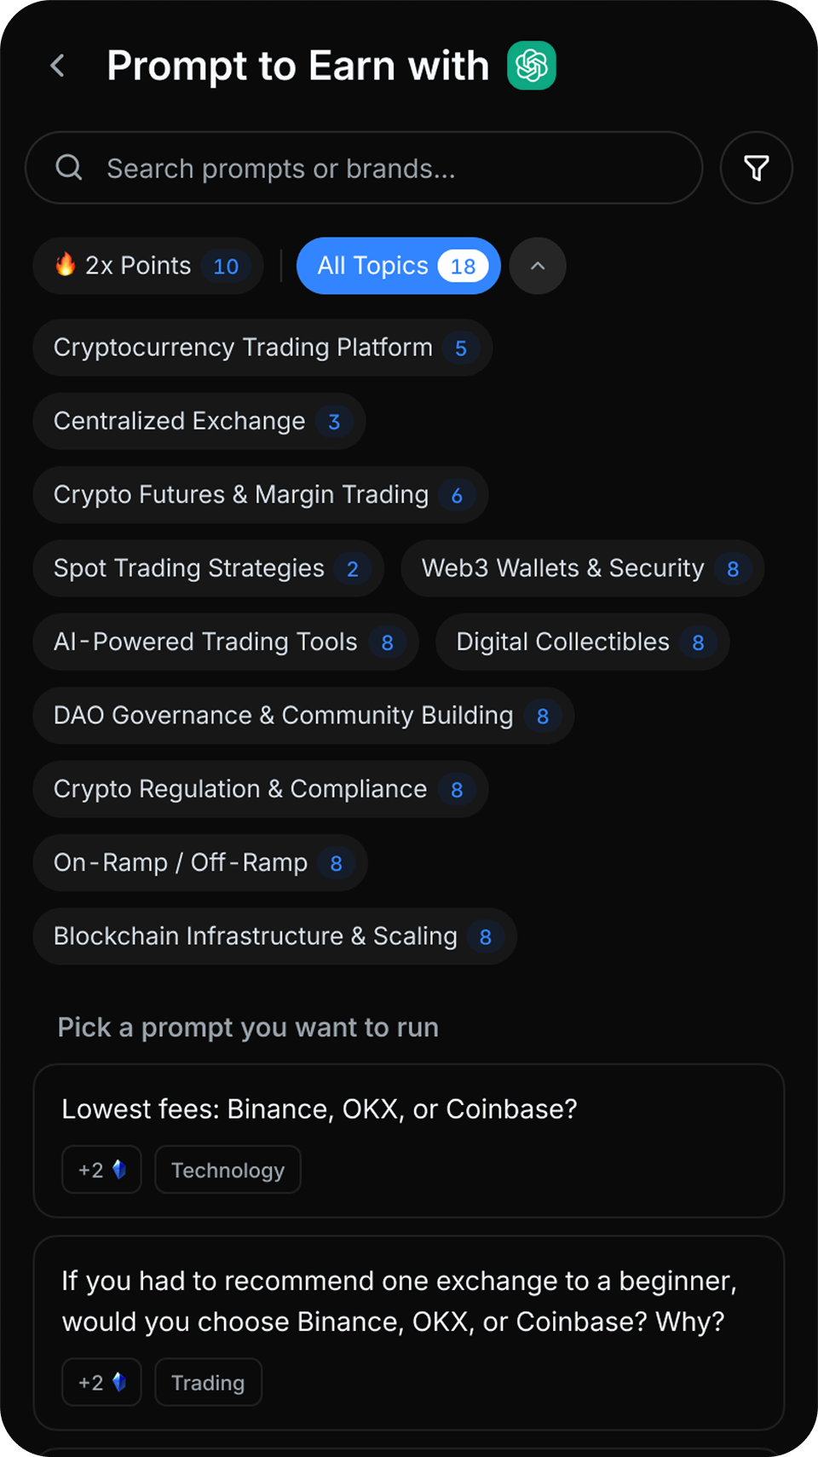Click the search magnifier icon

(x=69, y=168)
